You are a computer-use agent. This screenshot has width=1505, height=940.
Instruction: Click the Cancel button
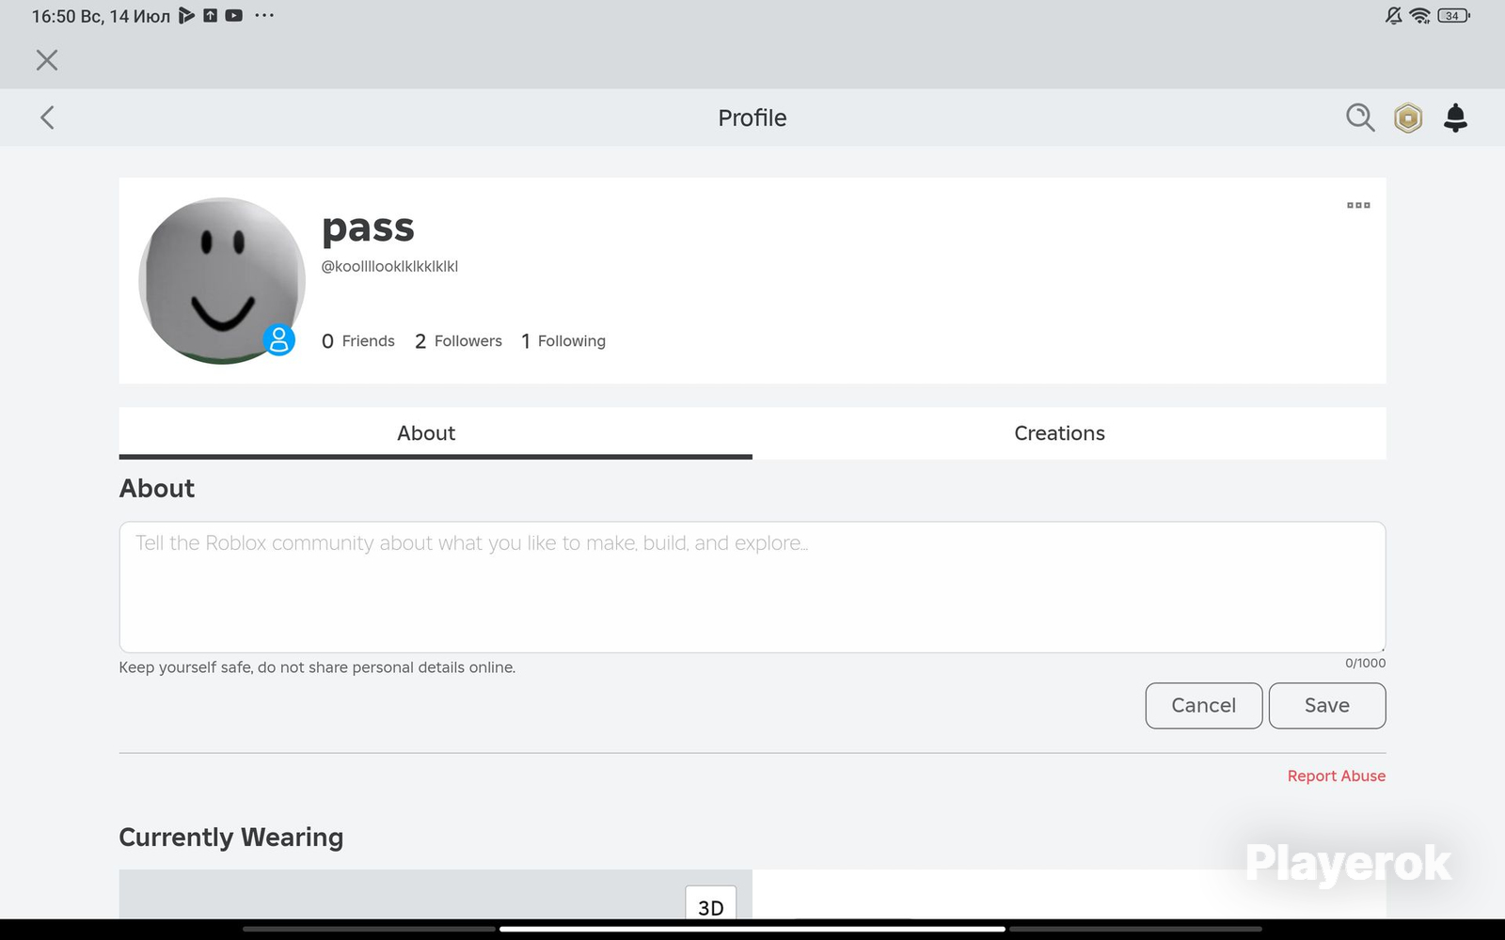(x=1204, y=705)
